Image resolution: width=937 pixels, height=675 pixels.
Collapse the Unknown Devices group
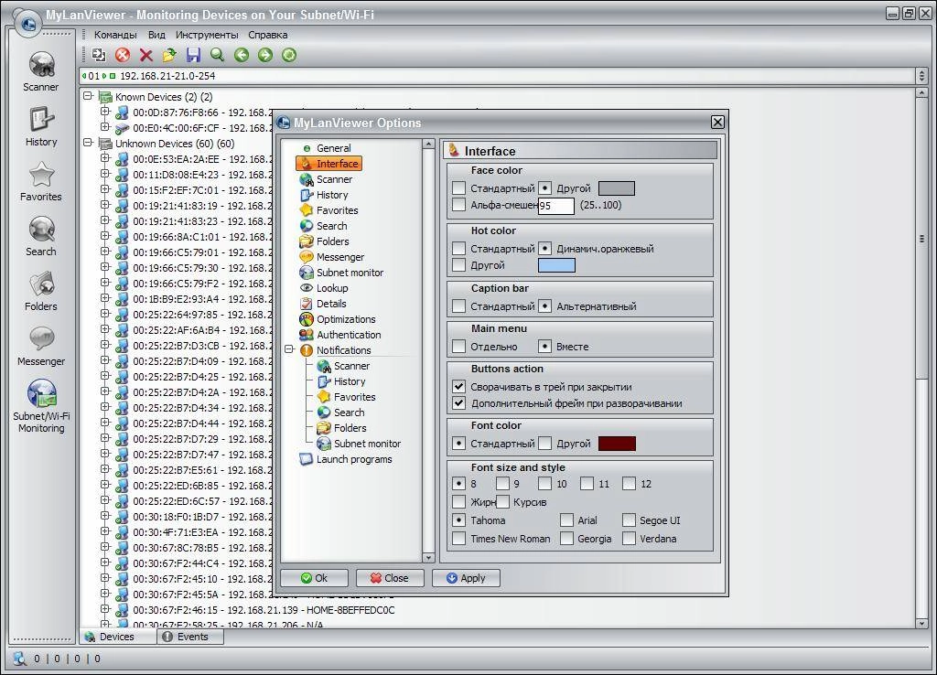click(89, 142)
